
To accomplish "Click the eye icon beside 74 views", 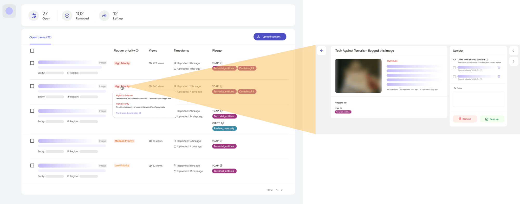I will click(x=150, y=141).
